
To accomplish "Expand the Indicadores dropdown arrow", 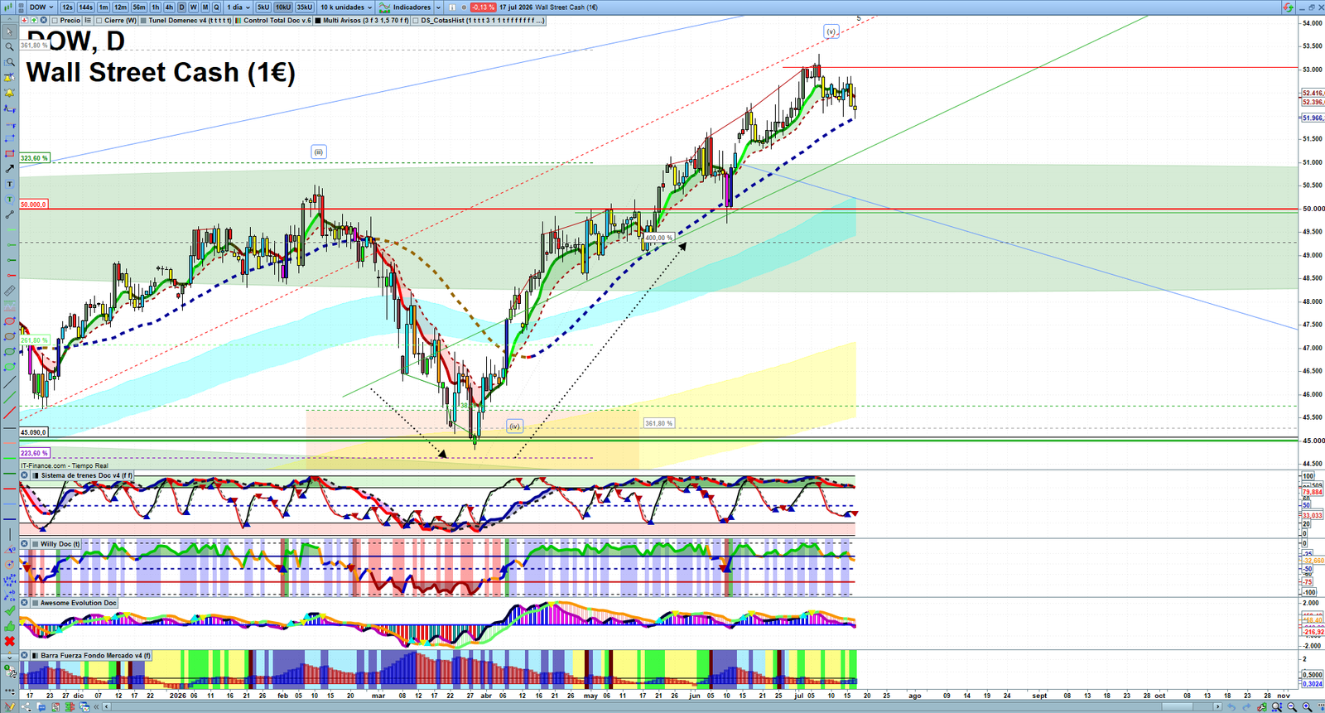I will (x=438, y=7).
